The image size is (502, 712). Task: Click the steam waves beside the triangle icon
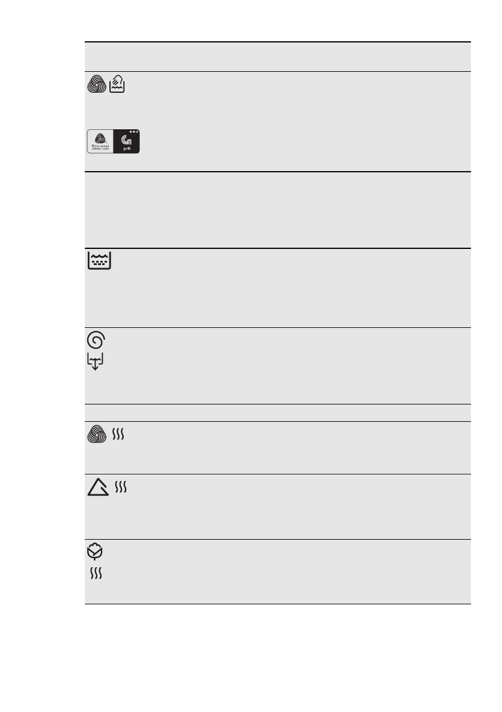coord(121,489)
